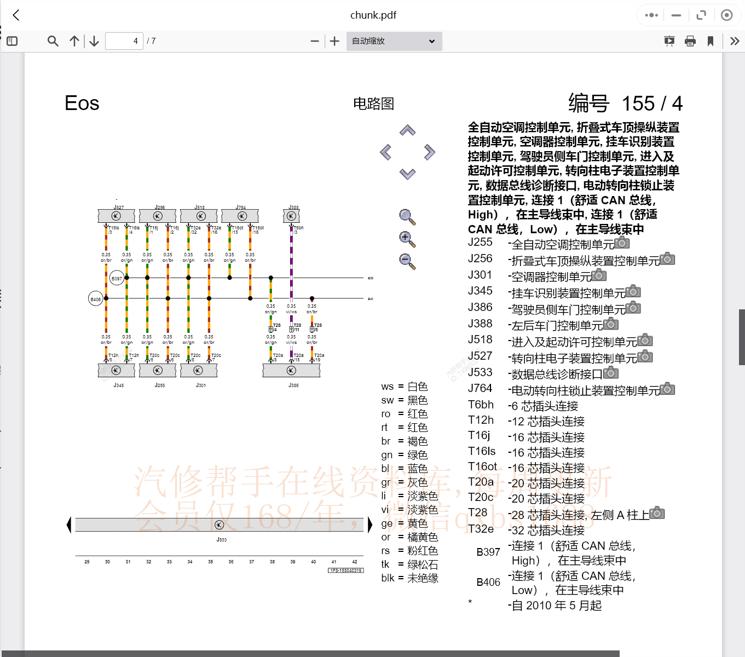Toggle the PDF sidebar panel
This screenshot has width=745, height=657.
coord(11,41)
